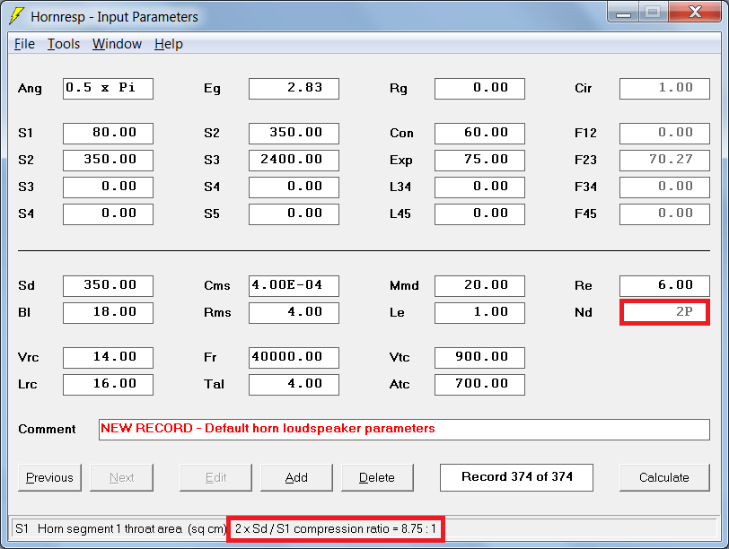Click the Comment label
Image resolution: width=729 pixels, height=549 pixels.
coord(47,429)
